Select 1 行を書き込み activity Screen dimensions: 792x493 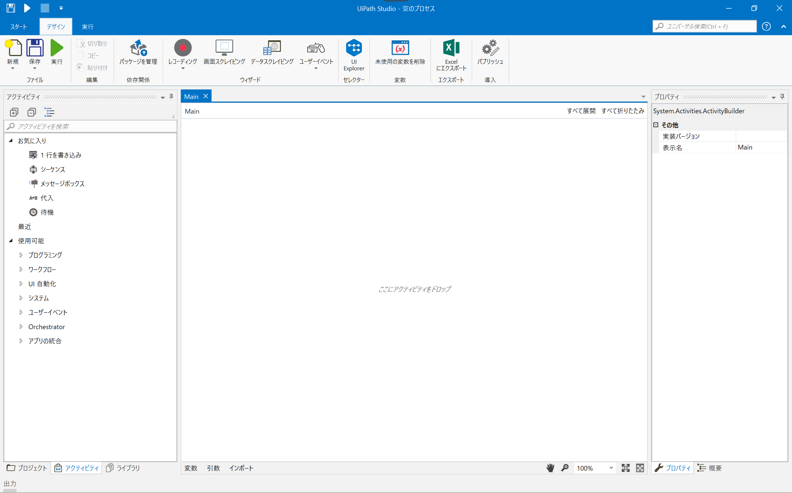click(x=55, y=155)
